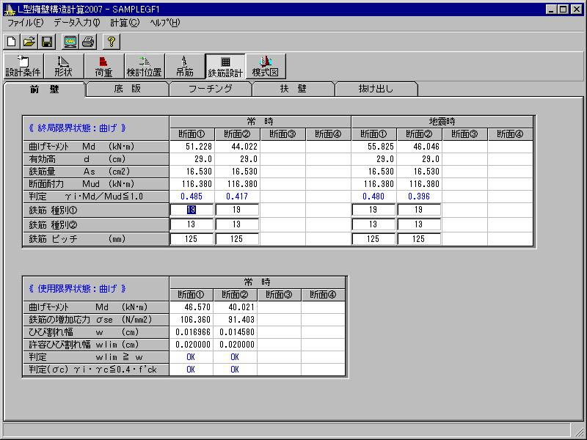Click 常時 断面② 鉄筋 ピッチ input field
This screenshot has height=440, width=587.
pyautogui.click(x=237, y=239)
